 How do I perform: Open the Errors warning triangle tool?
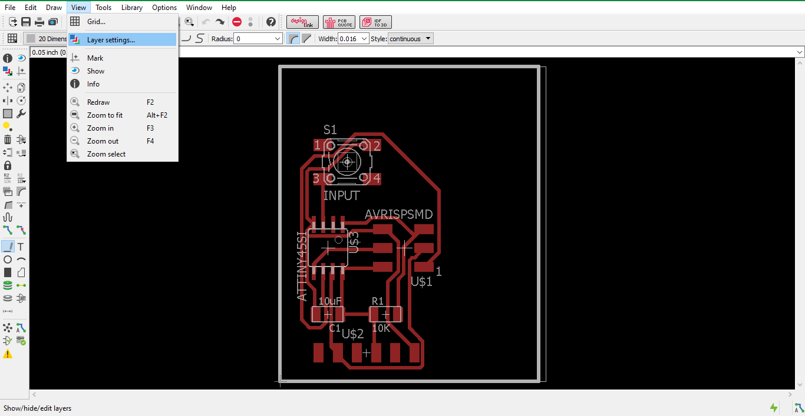8,354
